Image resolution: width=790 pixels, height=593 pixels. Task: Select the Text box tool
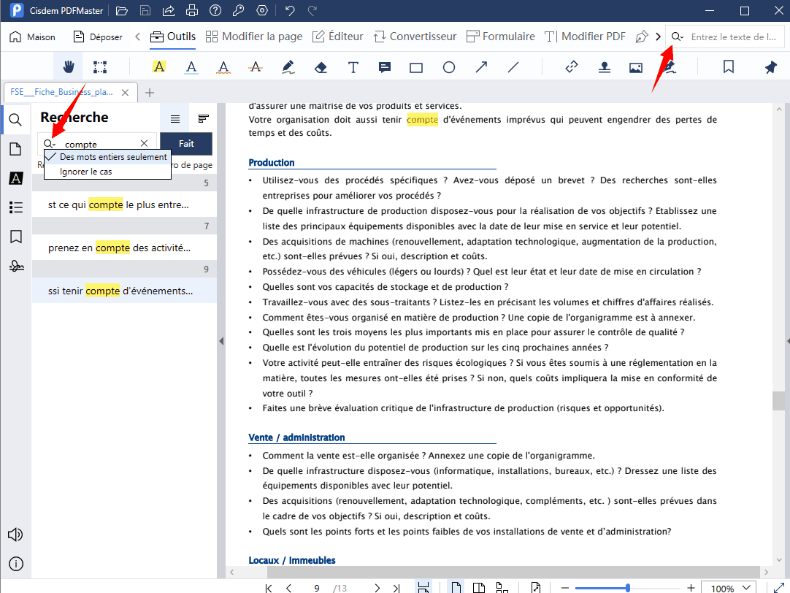click(x=353, y=67)
